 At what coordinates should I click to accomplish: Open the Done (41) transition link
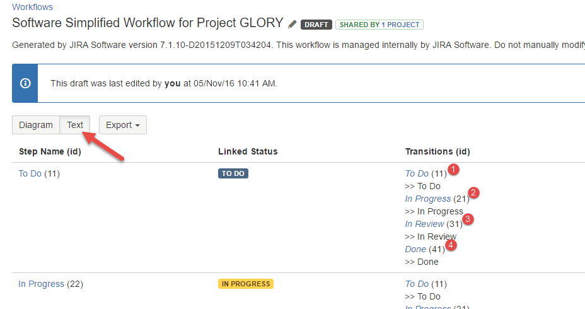point(415,249)
